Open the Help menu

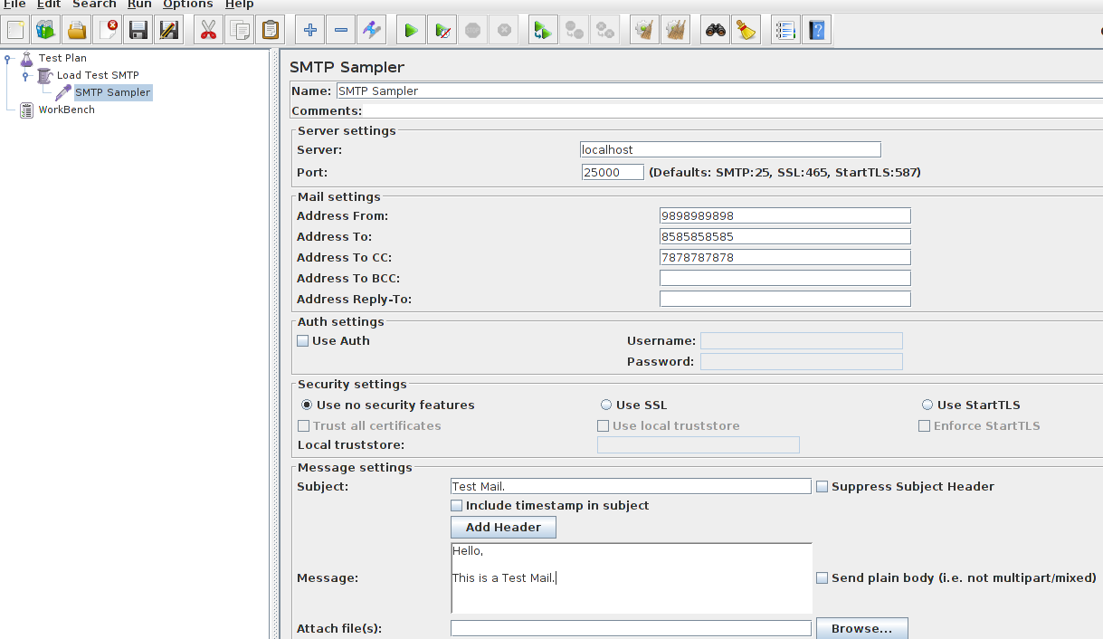[x=239, y=5]
